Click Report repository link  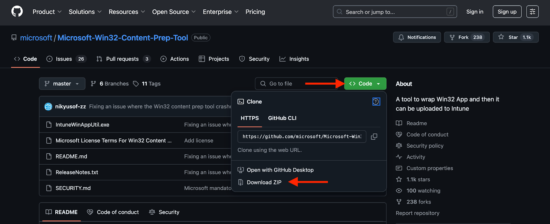click(417, 213)
